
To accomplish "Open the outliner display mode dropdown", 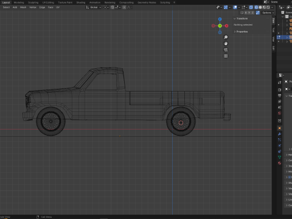I will (282, 7).
